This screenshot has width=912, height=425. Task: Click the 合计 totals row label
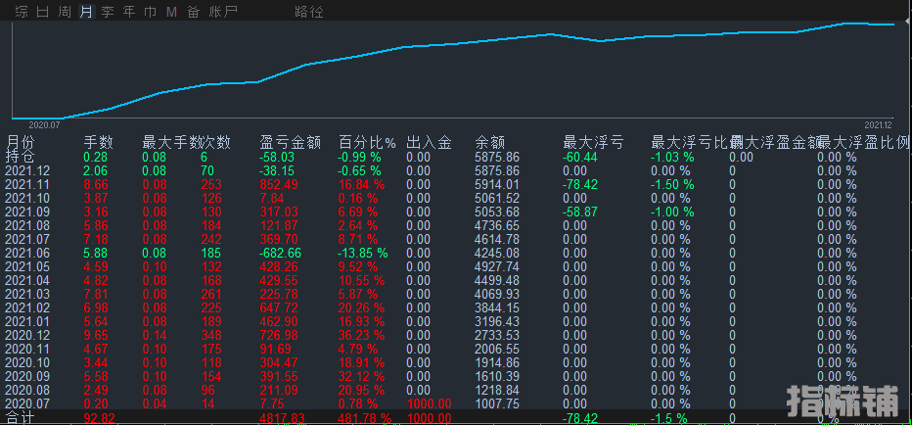pyautogui.click(x=20, y=417)
